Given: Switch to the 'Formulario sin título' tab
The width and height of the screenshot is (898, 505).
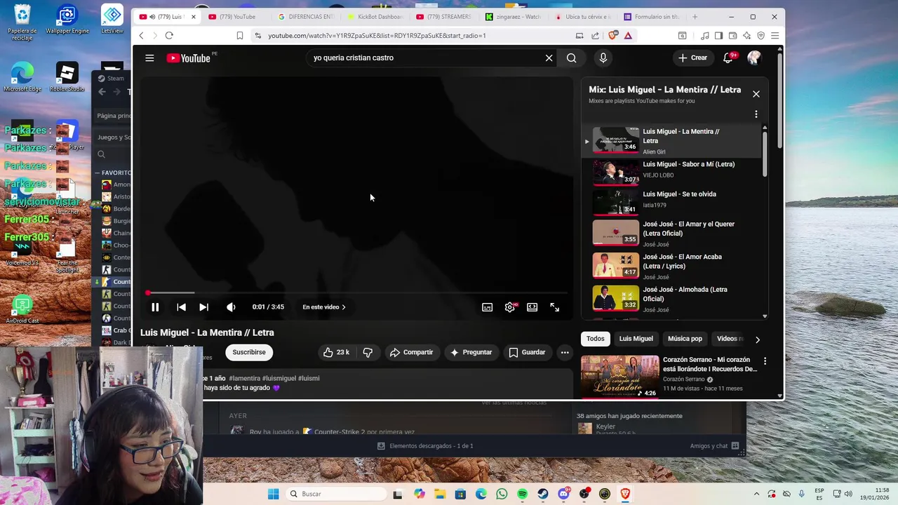Looking at the screenshot, I should click(652, 17).
